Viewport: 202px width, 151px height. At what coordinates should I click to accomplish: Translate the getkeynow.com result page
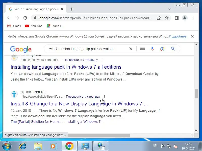coord(81,60)
